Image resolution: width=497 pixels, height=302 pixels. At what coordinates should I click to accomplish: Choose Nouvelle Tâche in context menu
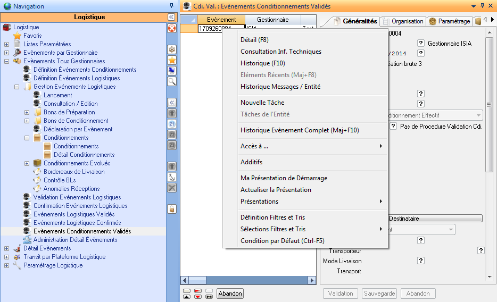click(262, 103)
